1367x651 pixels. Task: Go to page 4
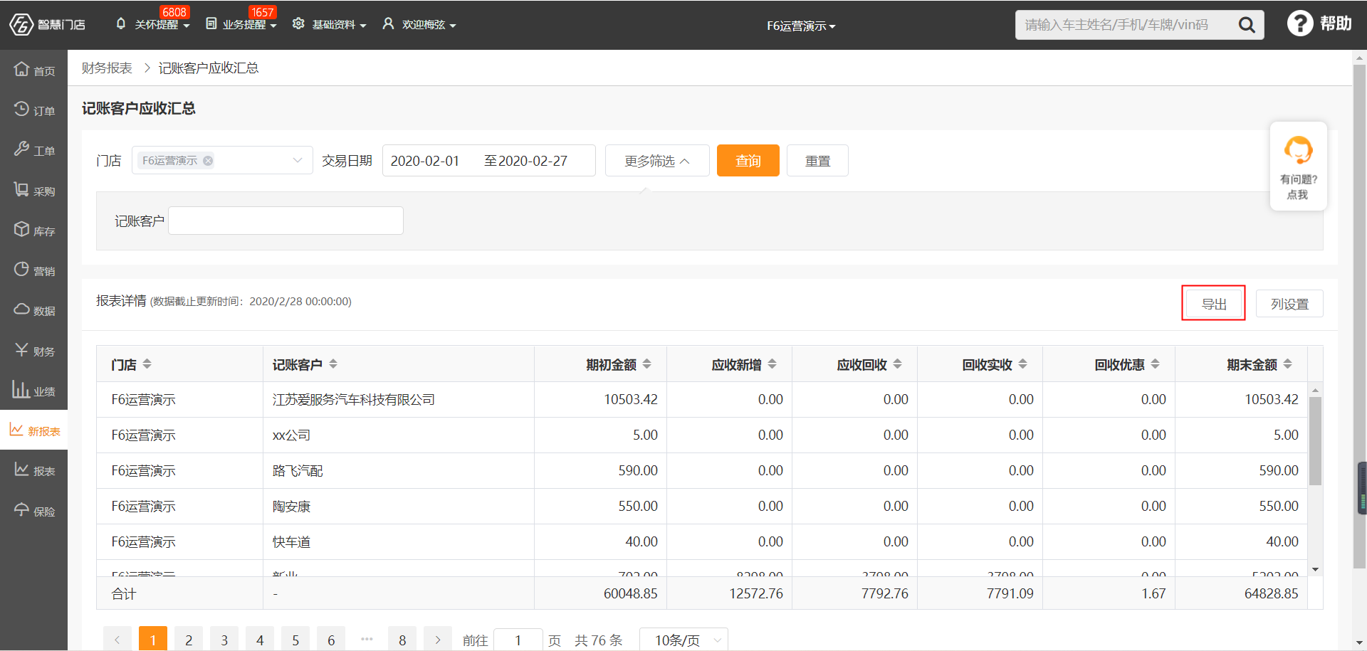[x=260, y=640]
